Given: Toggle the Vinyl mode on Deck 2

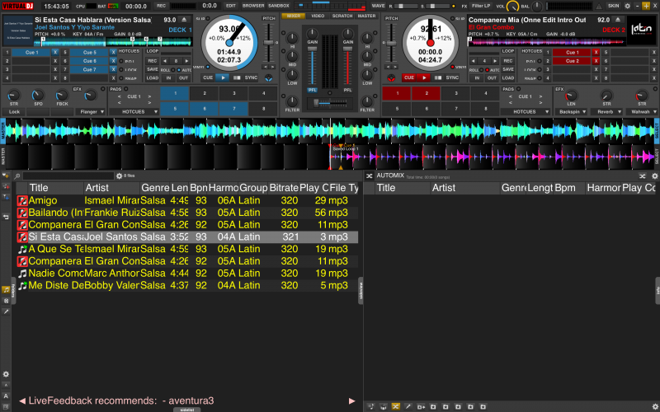Looking at the screenshot, I should [452, 67].
